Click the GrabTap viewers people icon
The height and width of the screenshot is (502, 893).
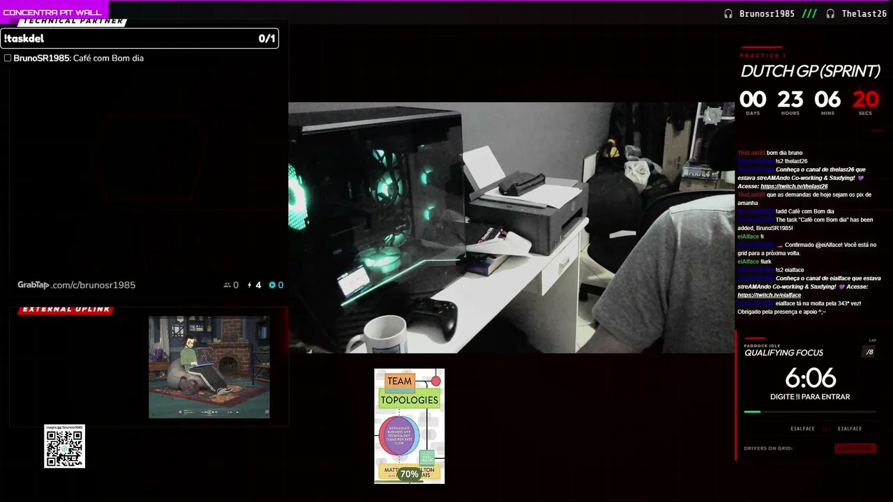[x=227, y=285]
